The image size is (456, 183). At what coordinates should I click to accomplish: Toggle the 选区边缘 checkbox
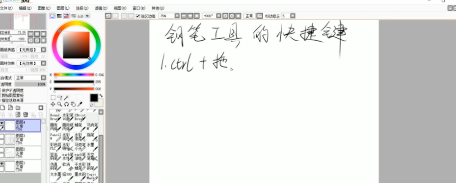tap(138, 16)
